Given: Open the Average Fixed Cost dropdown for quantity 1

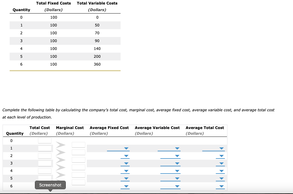Looking at the screenshot, I should [126, 149].
